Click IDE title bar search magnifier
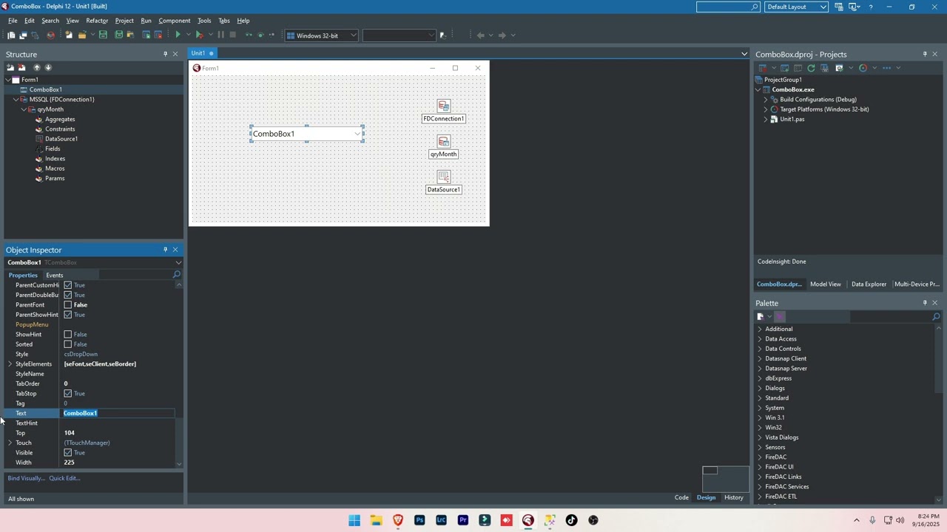The height and width of the screenshot is (532, 947). 755,7
